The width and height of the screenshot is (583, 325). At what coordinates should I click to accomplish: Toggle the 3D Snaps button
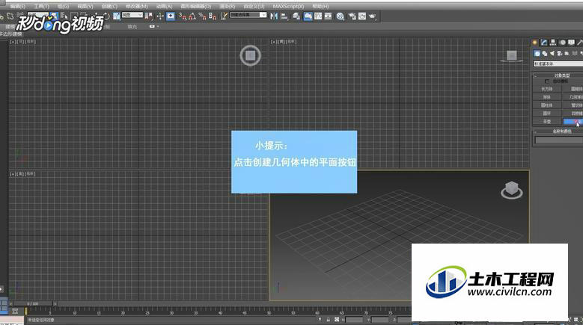[x=183, y=16]
